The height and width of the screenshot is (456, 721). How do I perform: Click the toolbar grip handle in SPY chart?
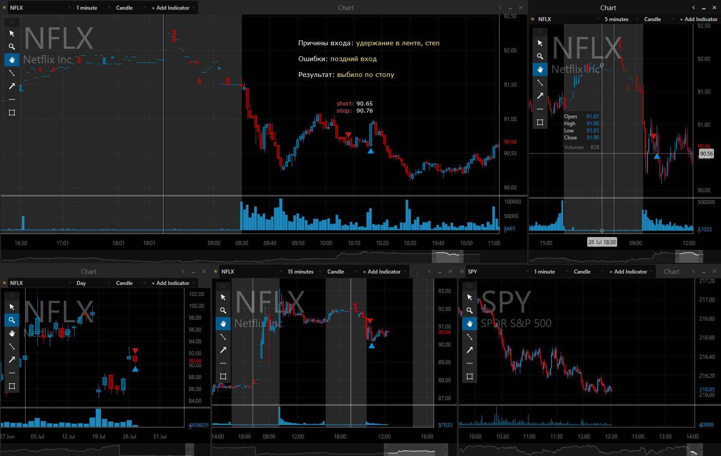470,286
